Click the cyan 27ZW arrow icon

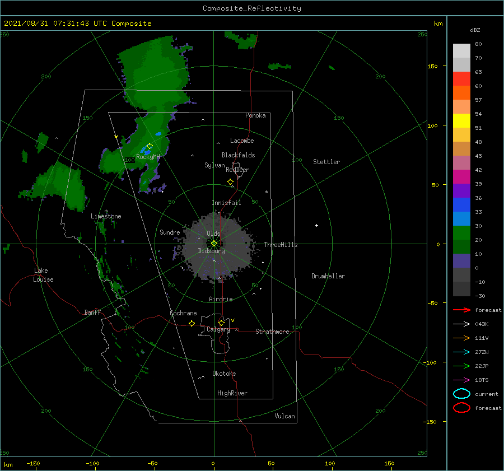461,352
